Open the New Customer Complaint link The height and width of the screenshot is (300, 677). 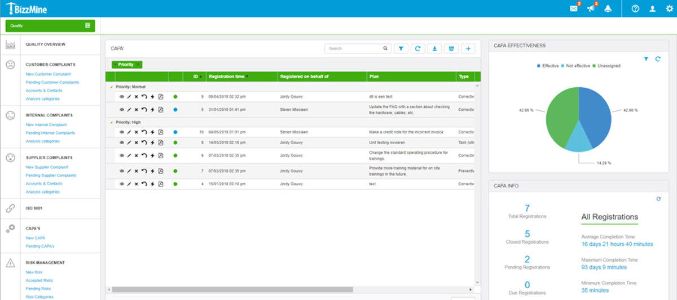click(49, 74)
